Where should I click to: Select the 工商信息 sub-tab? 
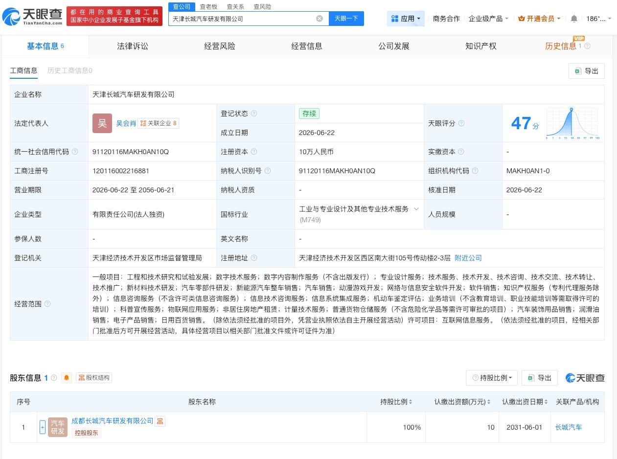tap(23, 70)
